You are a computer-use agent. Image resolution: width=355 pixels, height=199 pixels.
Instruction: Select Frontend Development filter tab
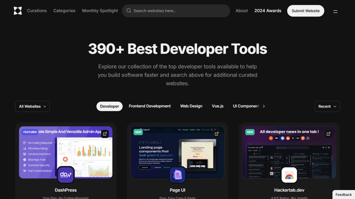click(x=150, y=106)
